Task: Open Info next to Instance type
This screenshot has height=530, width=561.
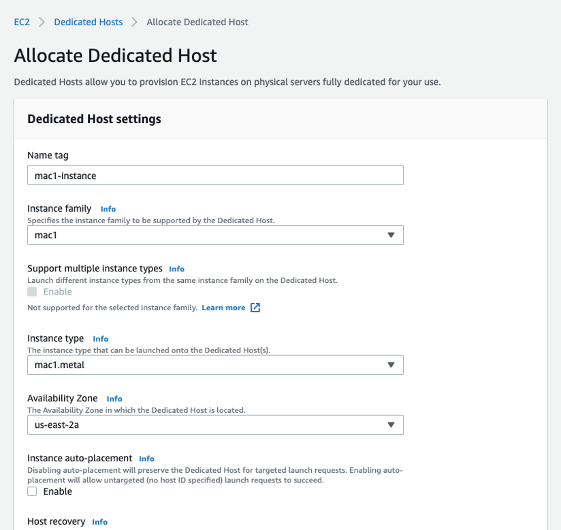Action: 101,339
